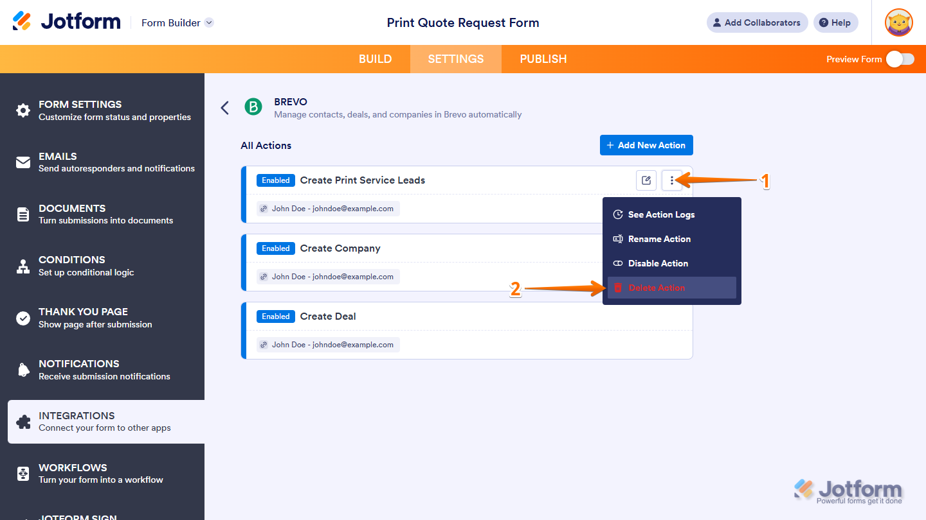
Task: Open the Form Settings gear panel
Action: (23, 110)
